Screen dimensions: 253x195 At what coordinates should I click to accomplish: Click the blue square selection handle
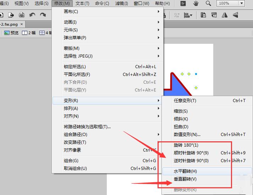(196, 74)
